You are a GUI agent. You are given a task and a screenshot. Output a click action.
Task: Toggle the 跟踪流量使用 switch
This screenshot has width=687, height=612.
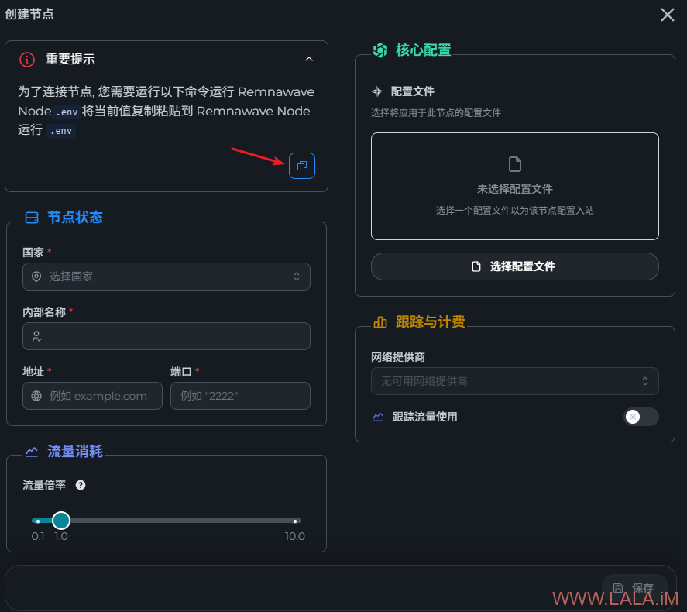point(641,417)
